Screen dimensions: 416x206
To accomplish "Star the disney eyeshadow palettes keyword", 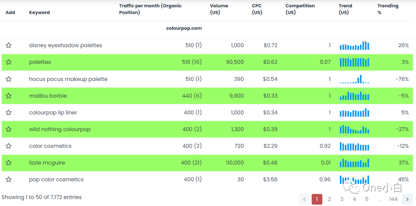I will click(8, 45).
